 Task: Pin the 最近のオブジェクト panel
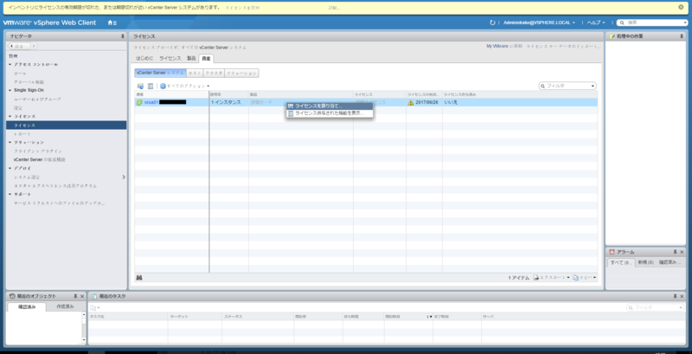[x=75, y=296]
